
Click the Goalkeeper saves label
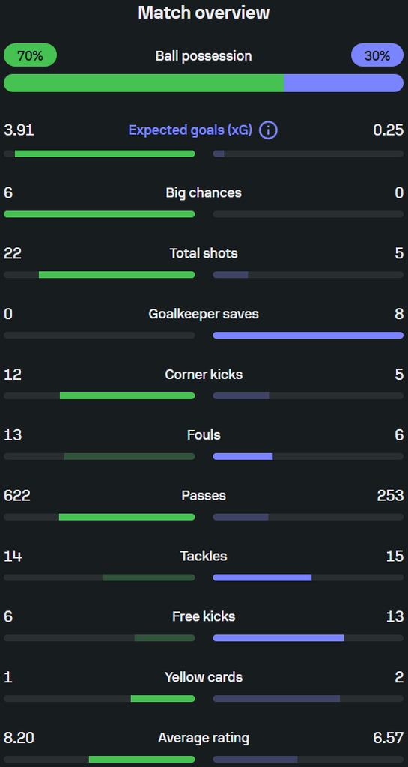tap(204, 314)
